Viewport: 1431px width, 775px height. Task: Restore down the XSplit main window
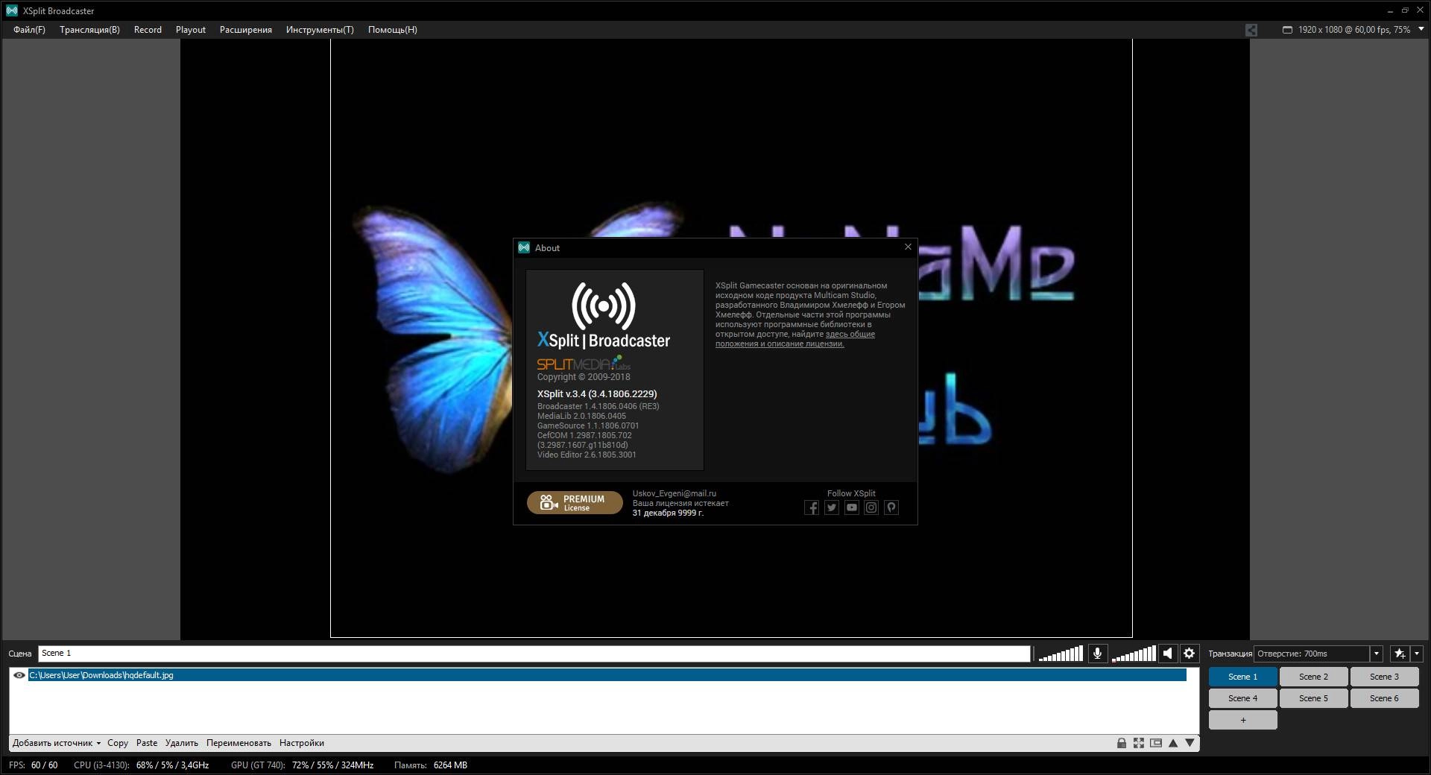click(1406, 10)
